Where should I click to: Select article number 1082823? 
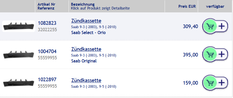point(47,23)
